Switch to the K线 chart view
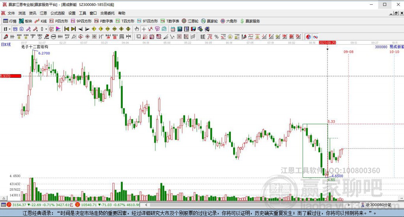The height and width of the screenshot is (217, 404). tap(41, 21)
